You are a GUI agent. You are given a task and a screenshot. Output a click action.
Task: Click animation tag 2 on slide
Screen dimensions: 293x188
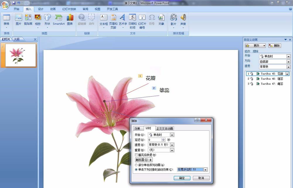(x=154, y=88)
